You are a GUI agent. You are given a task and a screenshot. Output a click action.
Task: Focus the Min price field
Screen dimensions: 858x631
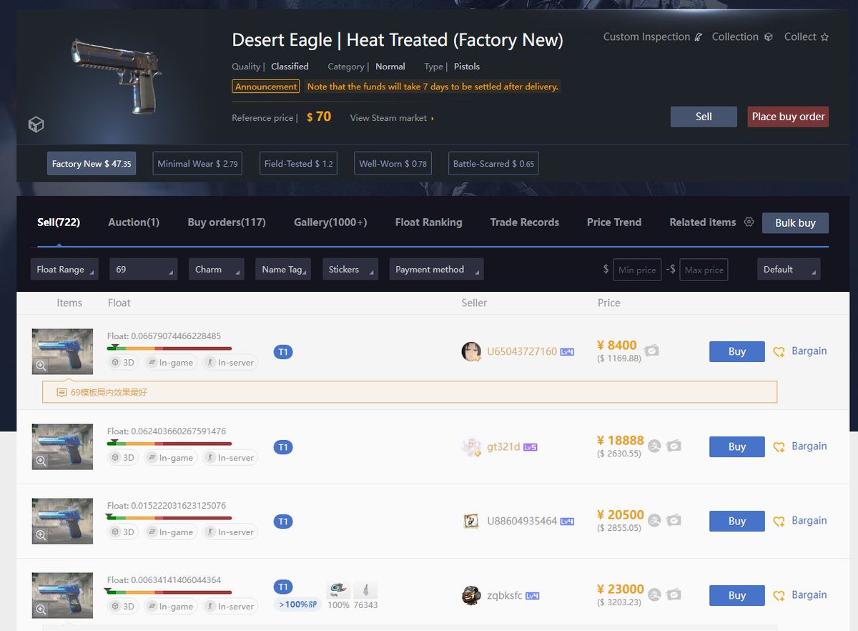tap(637, 270)
